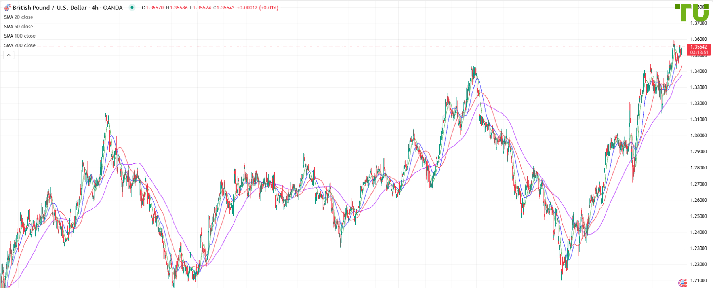Click the 1.21000 price axis label
713x288 pixels.
click(699, 280)
